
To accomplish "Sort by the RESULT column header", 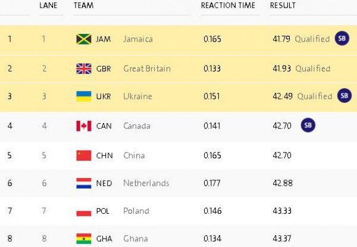I will [x=283, y=5].
